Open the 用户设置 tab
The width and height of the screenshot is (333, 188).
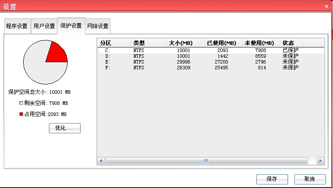[44, 26]
